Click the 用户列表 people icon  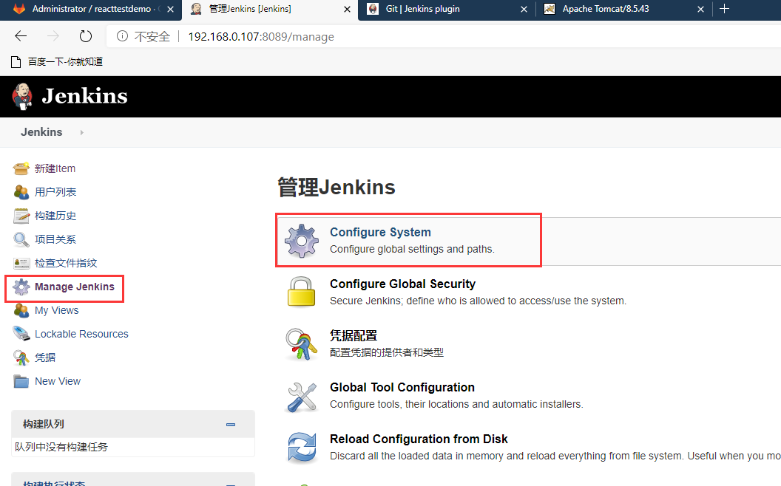click(21, 192)
